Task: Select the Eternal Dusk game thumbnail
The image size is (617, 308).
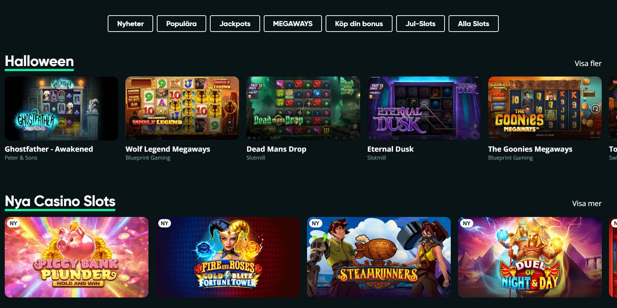Action: [424, 108]
